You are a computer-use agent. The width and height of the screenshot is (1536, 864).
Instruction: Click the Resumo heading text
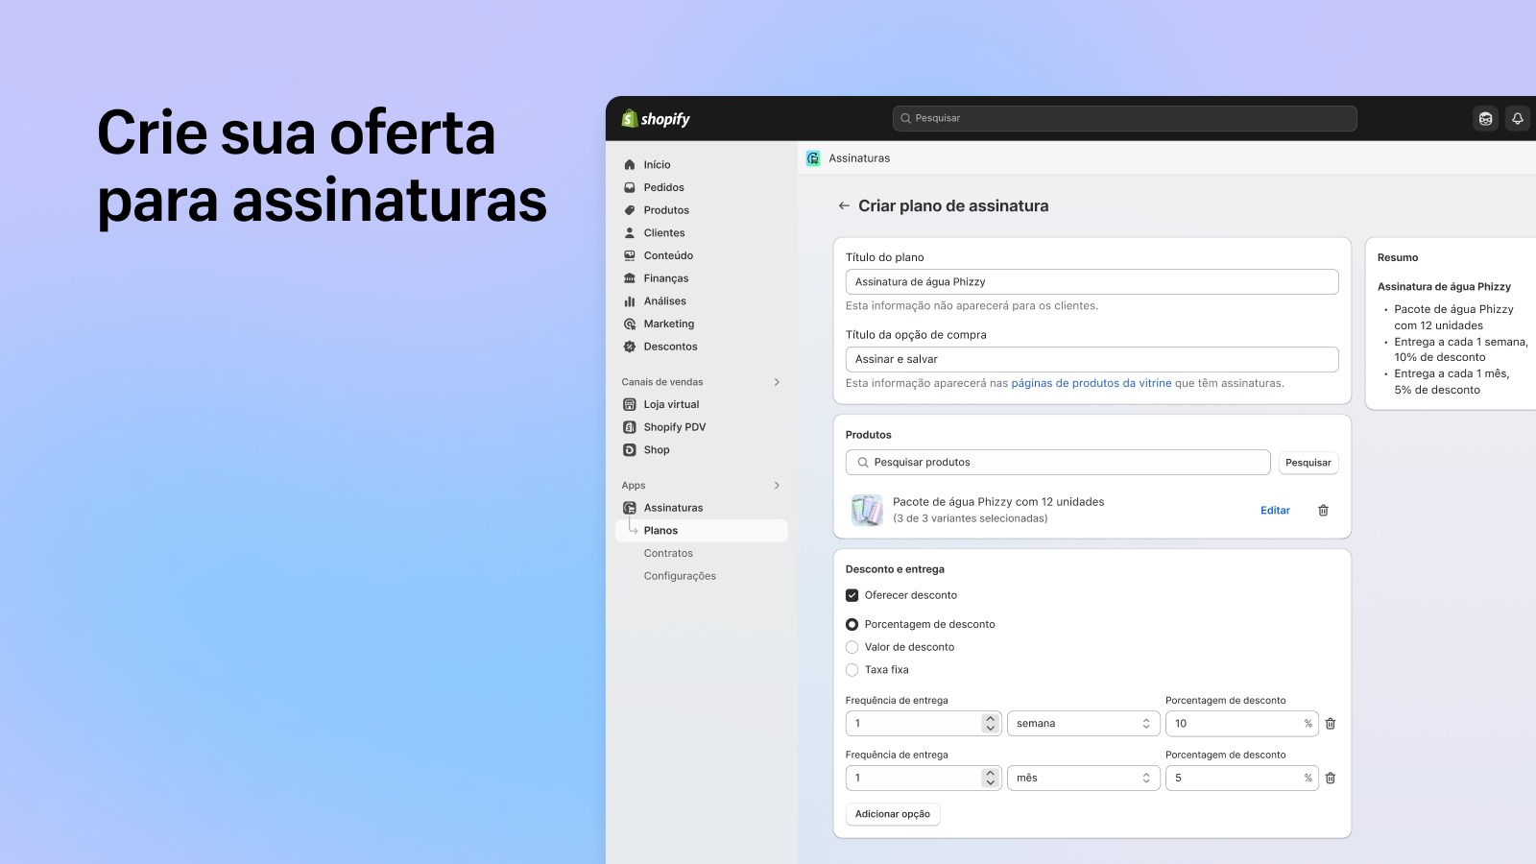pyautogui.click(x=1398, y=258)
